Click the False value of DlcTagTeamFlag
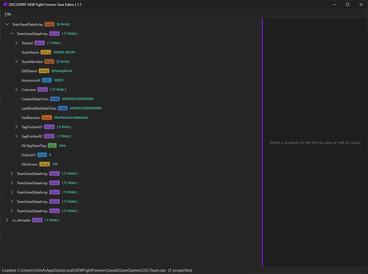Screen dimensions: 368x274 point(62,146)
